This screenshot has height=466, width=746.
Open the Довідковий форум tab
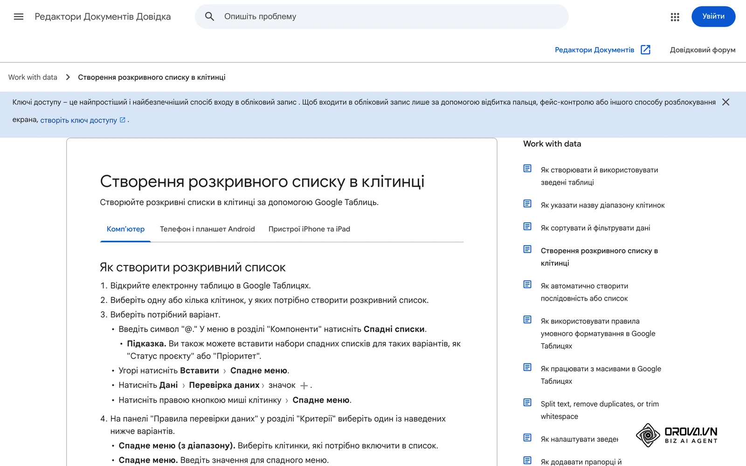pyautogui.click(x=703, y=50)
